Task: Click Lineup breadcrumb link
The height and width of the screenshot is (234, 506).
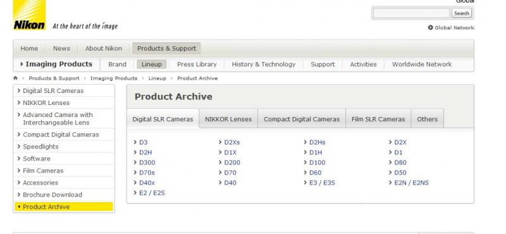Action: click(x=157, y=78)
